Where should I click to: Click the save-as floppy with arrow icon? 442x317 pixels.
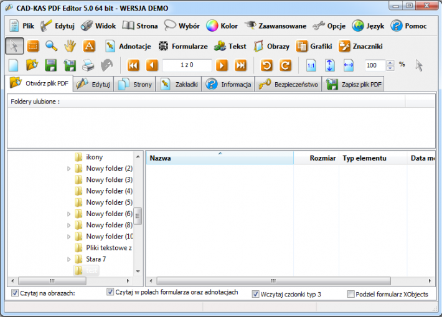(70, 65)
